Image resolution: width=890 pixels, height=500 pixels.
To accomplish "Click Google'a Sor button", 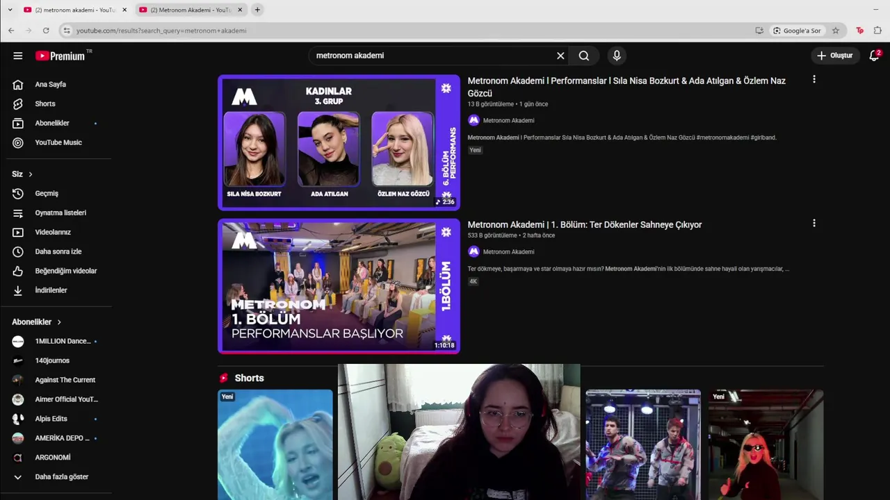I will point(797,31).
